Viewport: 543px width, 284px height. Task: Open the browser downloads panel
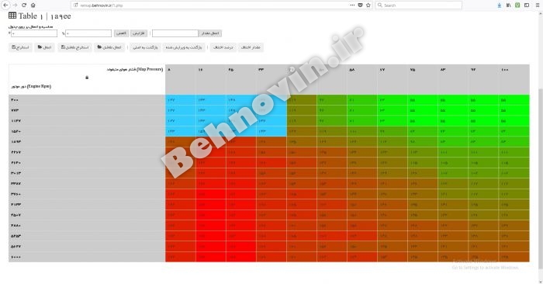coord(499,5)
